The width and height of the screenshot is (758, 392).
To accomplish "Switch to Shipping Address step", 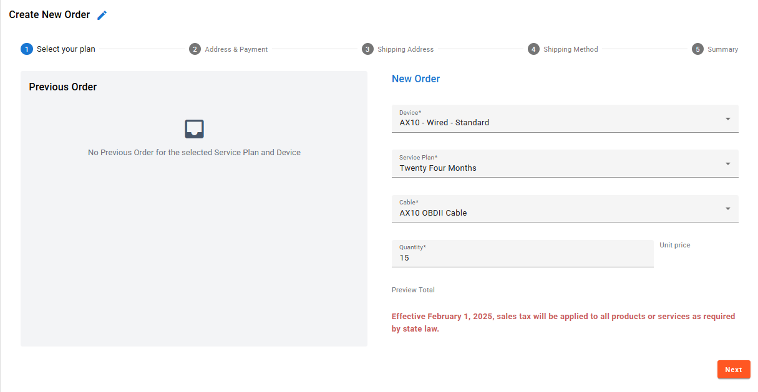I will point(406,49).
